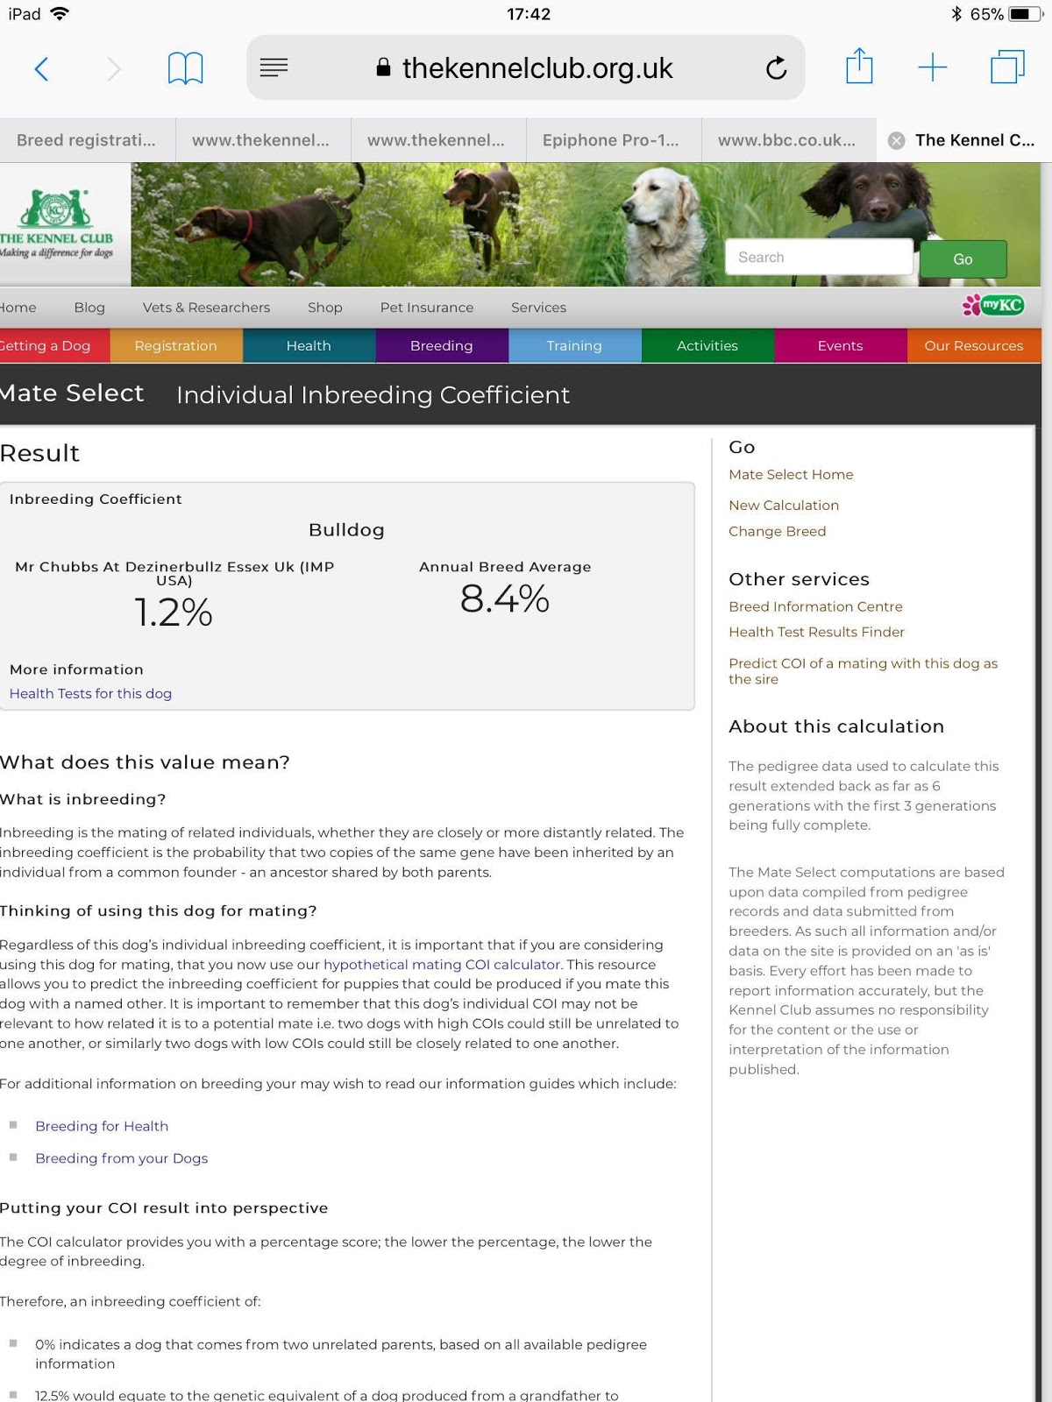Open Breeding from your Dogs guide
The height and width of the screenshot is (1402, 1052).
click(122, 1158)
